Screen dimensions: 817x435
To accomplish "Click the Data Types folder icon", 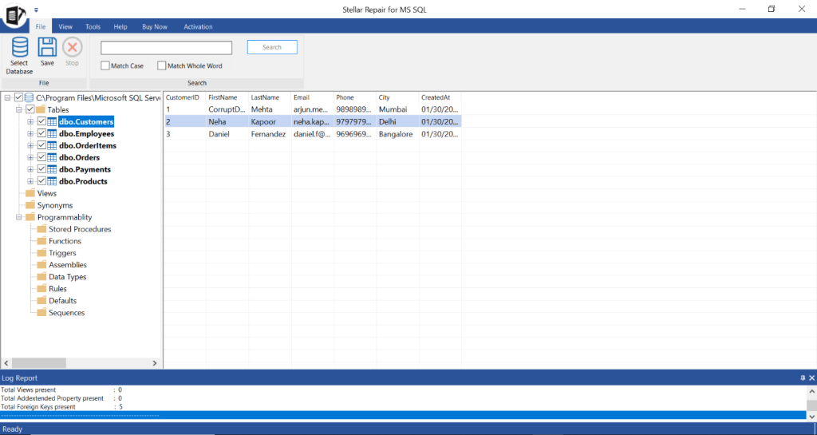I will [x=41, y=277].
